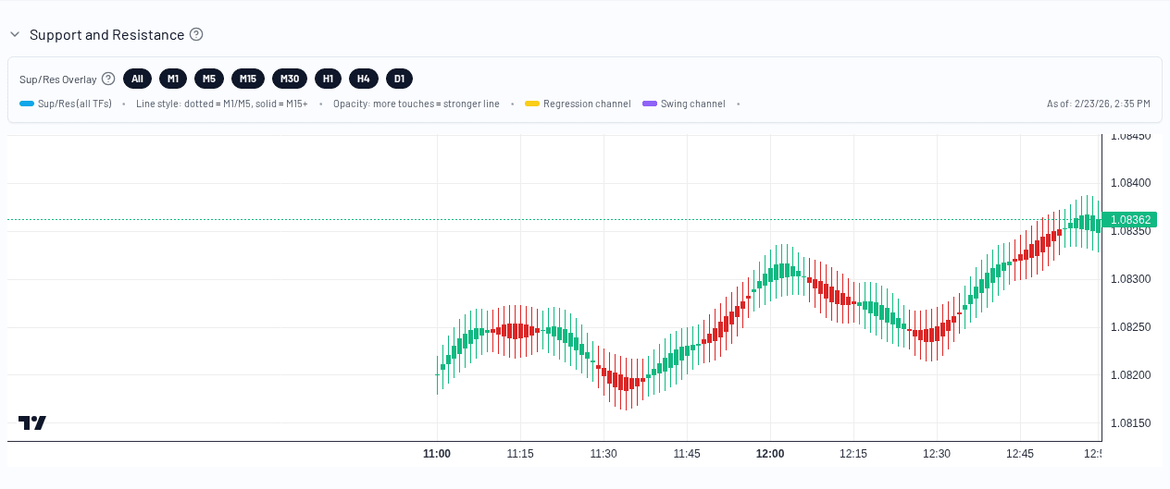1170x489 pixels.
Task: Open help icon beside Support and Resistance
Action: click(x=196, y=34)
